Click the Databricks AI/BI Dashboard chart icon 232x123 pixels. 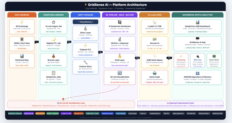click(197, 22)
